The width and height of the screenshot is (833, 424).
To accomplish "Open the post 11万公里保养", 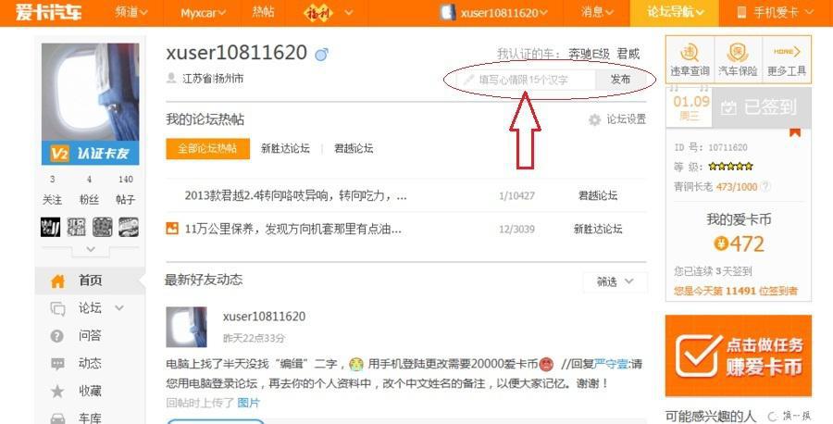I will [x=293, y=230].
